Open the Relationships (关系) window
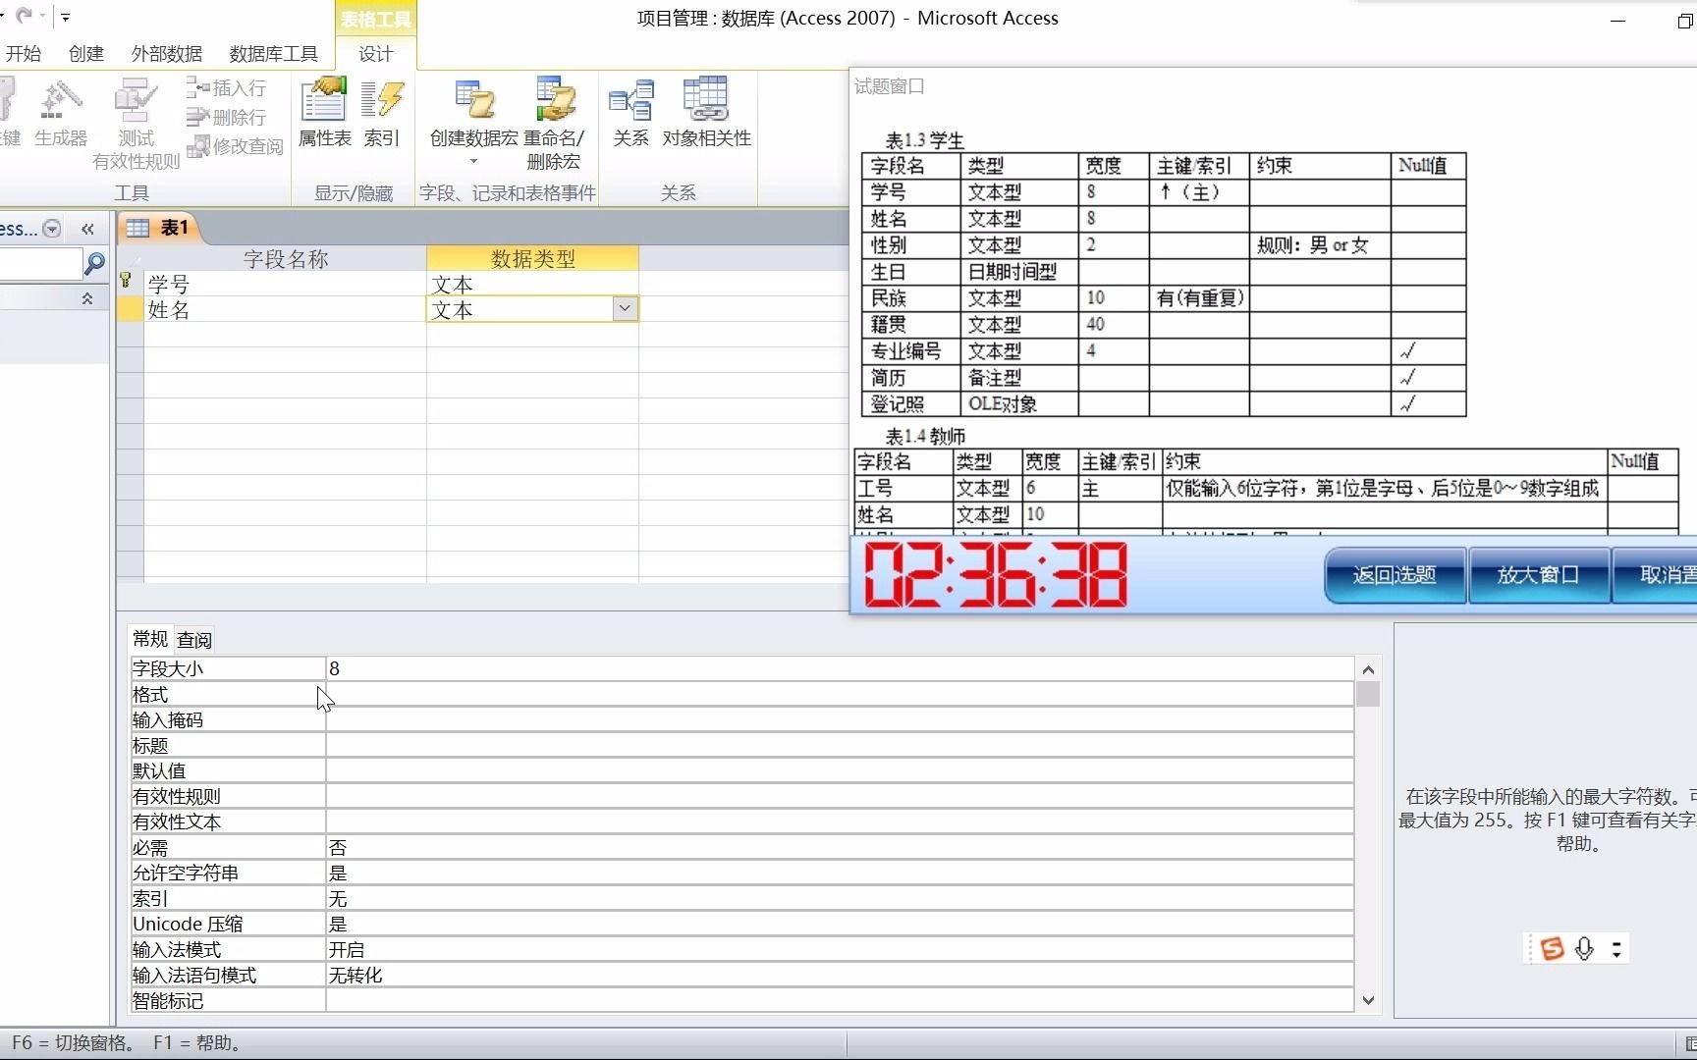 [630, 113]
